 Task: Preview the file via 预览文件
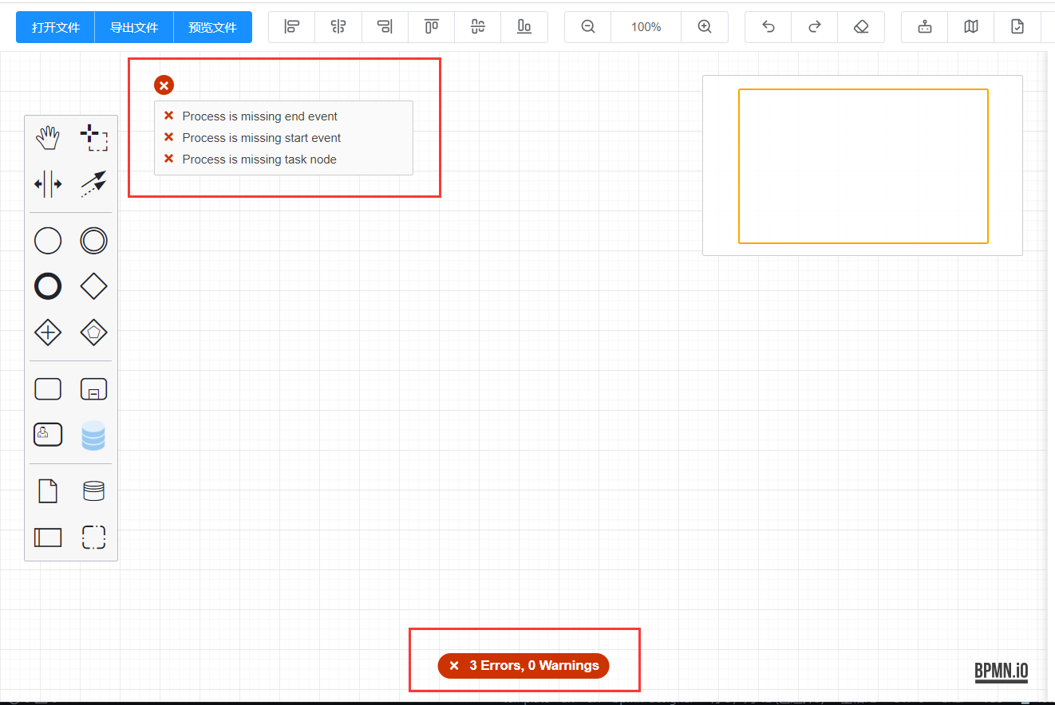[x=212, y=26]
